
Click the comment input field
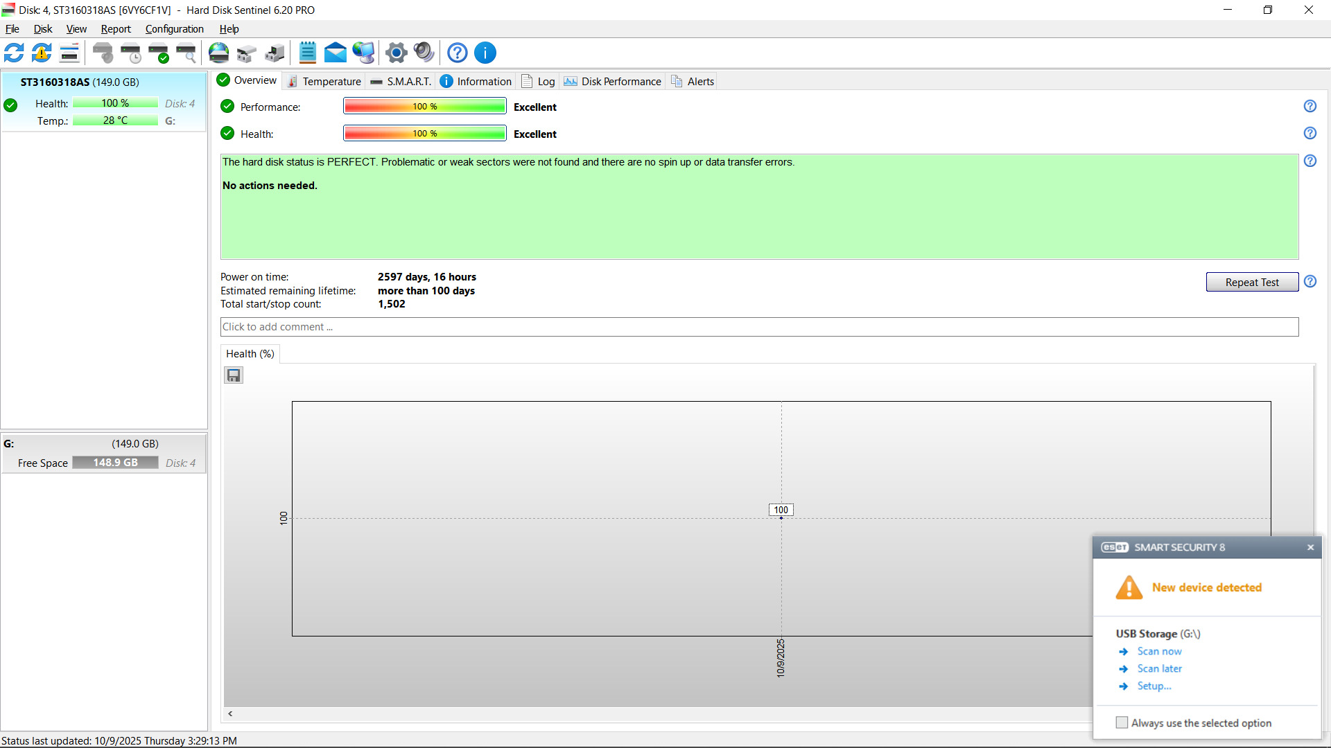point(759,327)
